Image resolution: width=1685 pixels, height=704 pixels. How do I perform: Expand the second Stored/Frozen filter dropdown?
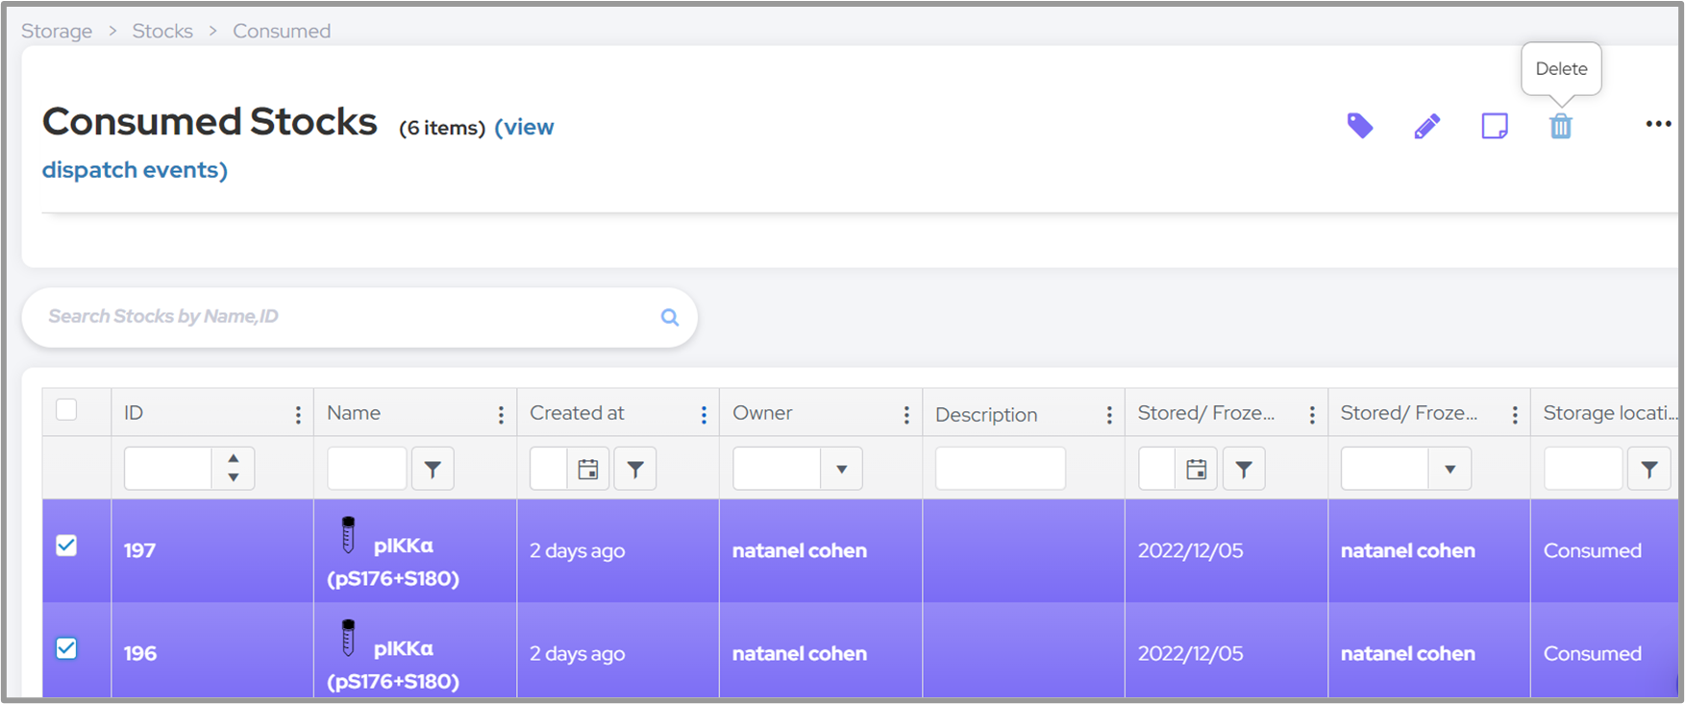coord(1450,469)
